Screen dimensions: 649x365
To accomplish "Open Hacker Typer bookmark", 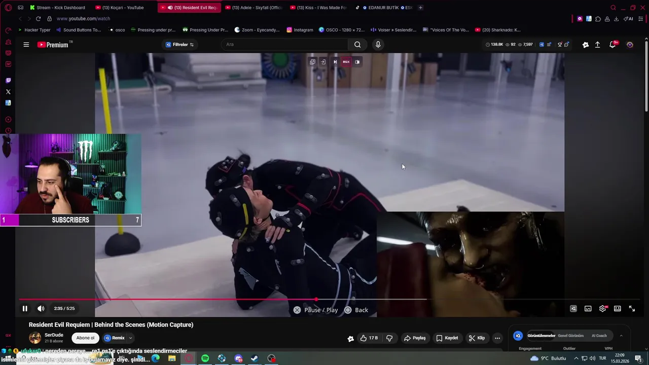I will point(34,30).
